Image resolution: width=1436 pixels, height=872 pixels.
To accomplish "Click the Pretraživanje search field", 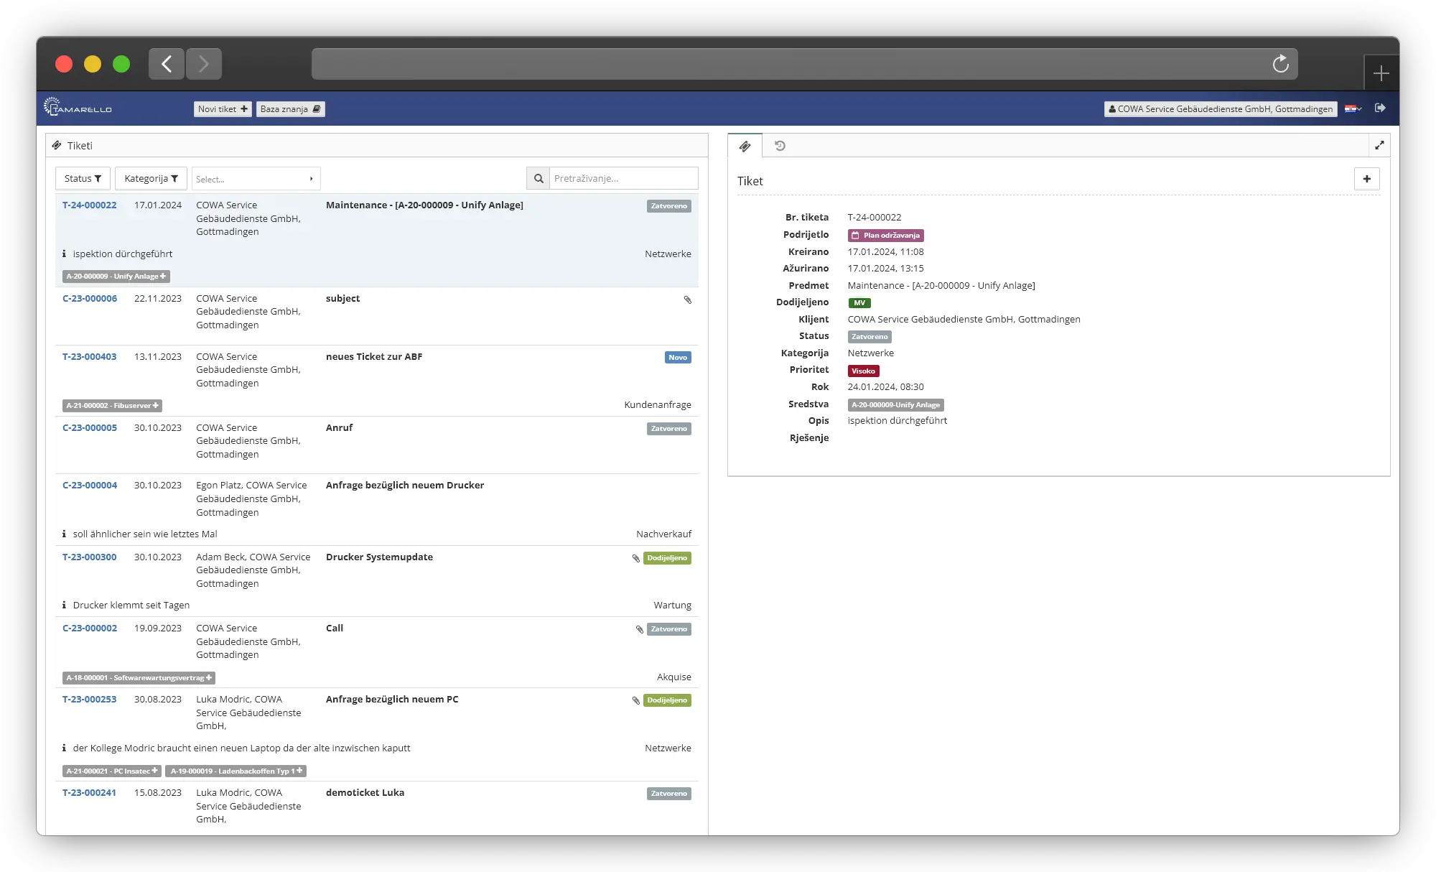I will pyautogui.click(x=622, y=177).
